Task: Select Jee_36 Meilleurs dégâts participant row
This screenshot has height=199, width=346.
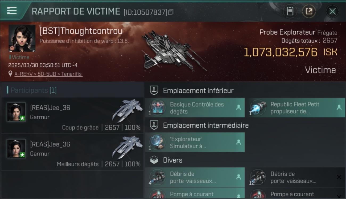Action: coord(72,152)
